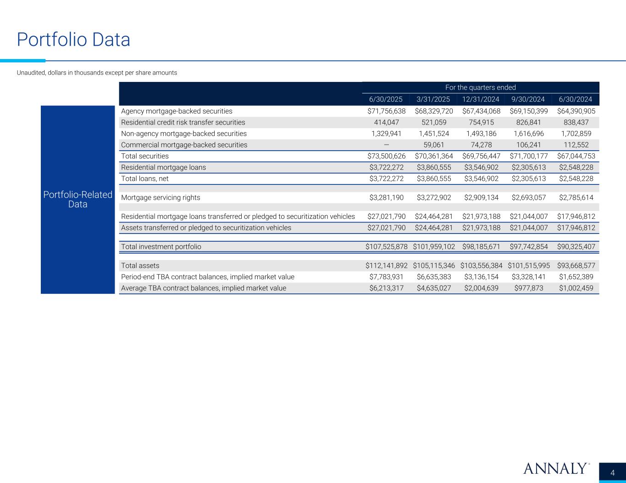Click the Average TBA contract balances label
Screen dimensions: 626x483
204,288
